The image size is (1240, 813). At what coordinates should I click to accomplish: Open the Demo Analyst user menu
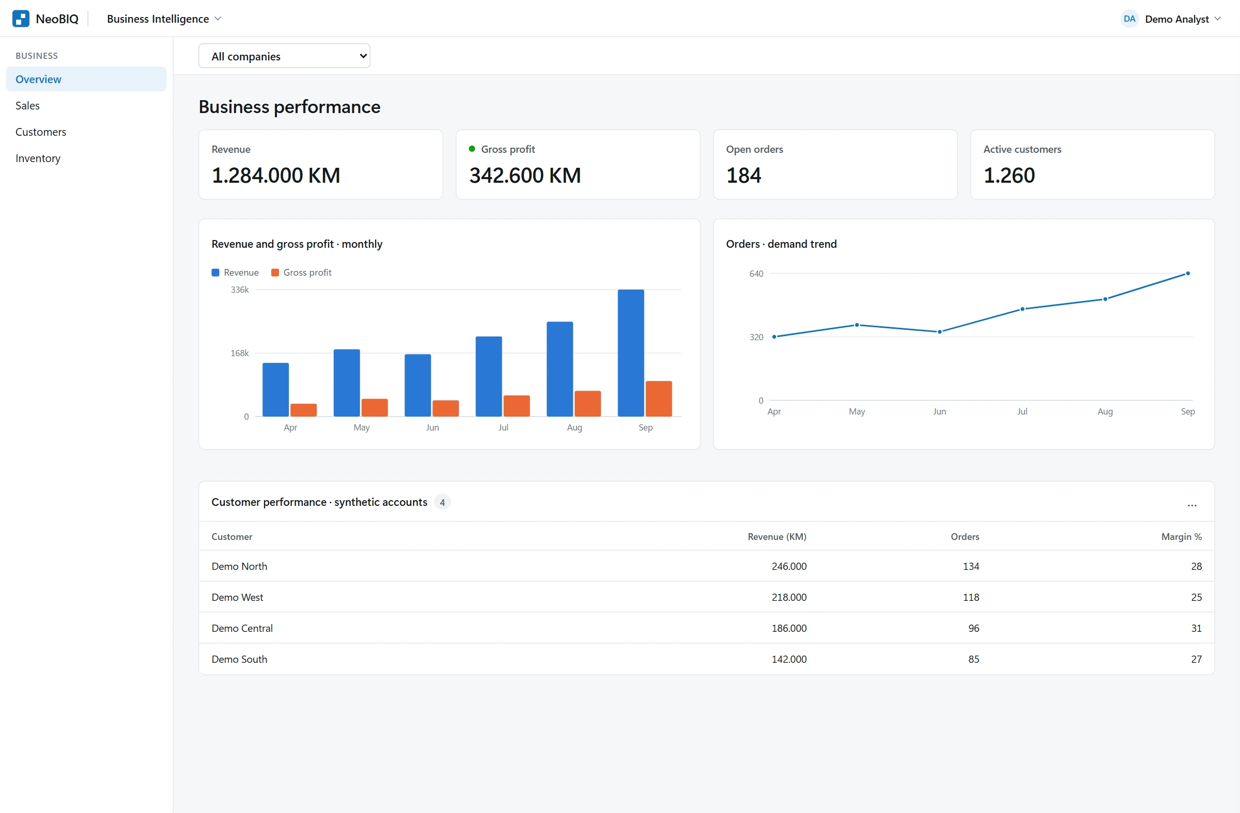click(1183, 19)
